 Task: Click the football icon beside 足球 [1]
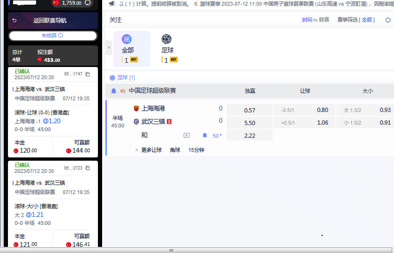(112, 78)
